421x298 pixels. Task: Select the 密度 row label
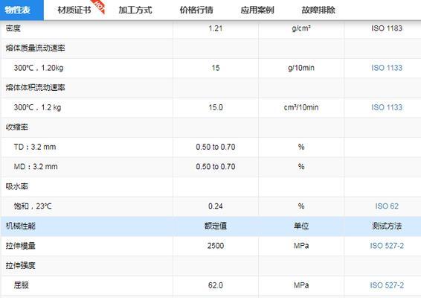pyautogui.click(x=13, y=28)
